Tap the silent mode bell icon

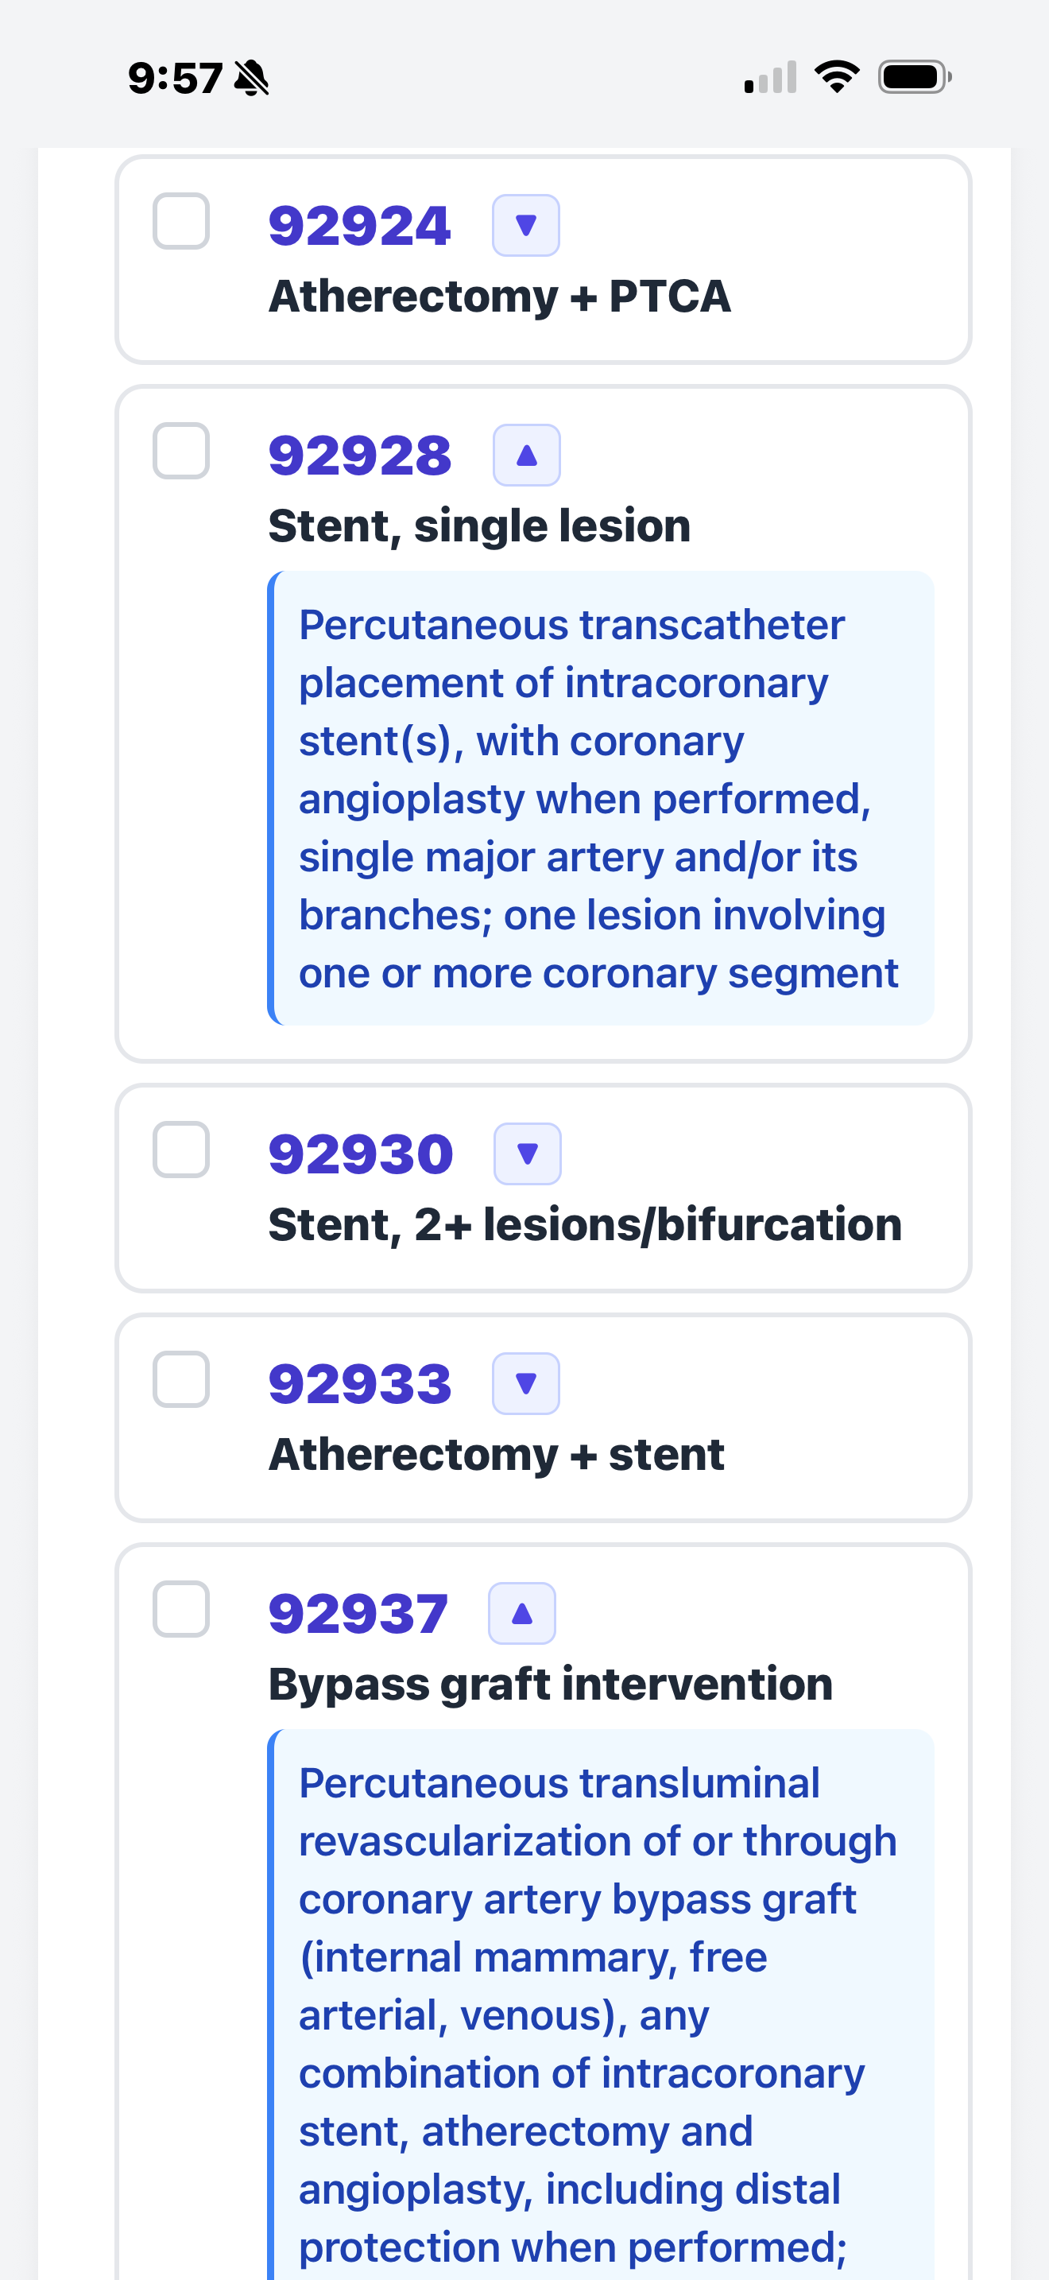pyautogui.click(x=251, y=78)
